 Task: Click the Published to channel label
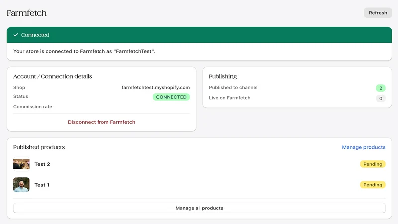tap(233, 87)
